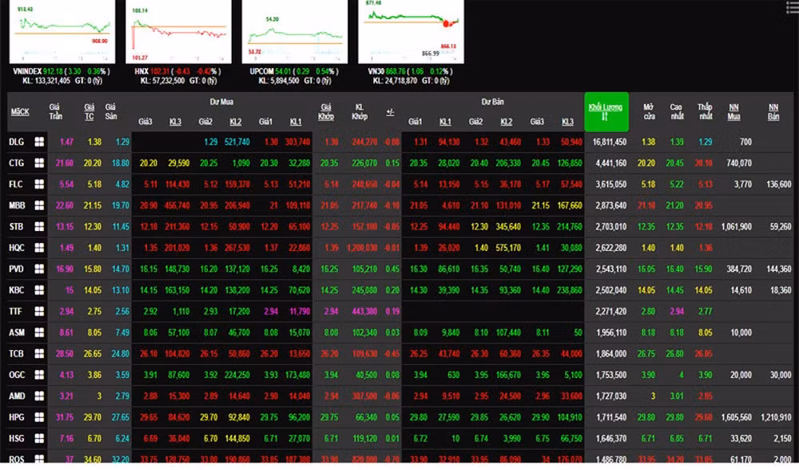Sort by the Giá Khớp column header
Image resolution: width=799 pixels, height=470 pixels.
(x=326, y=111)
